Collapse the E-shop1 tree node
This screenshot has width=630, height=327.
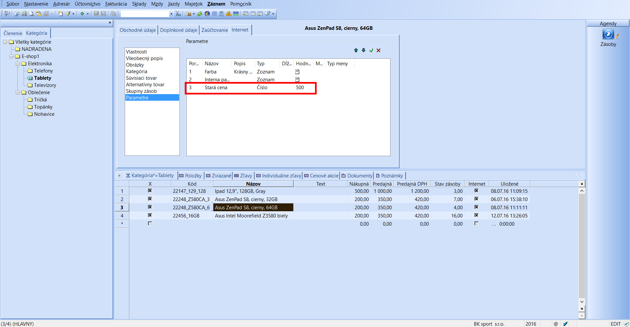(x=11, y=56)
